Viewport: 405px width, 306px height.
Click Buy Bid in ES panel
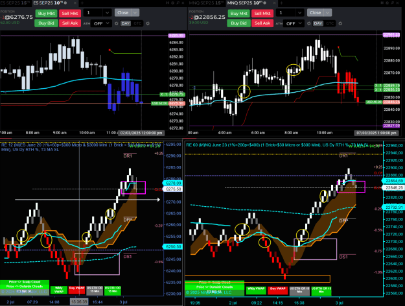(x=46, y=23)
